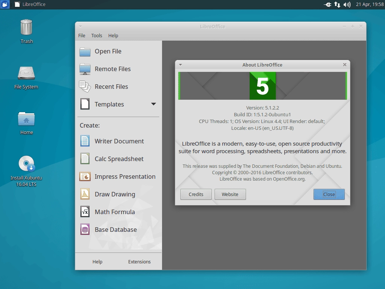Click the clock showing 21 Apr, 19:58
Screen dimensions: 385x289
coord(370,5)
